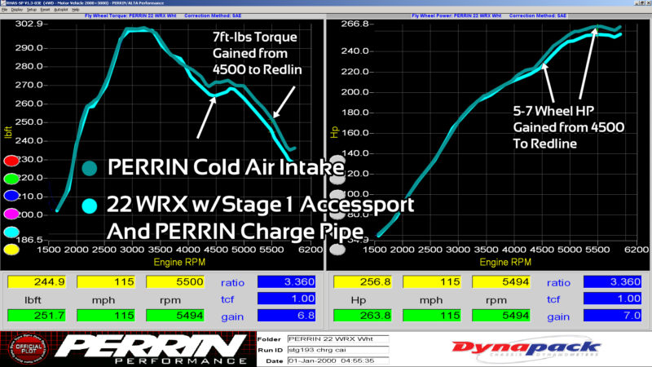Click the yellow 115 mph value in torque panel
This screenshot has height=367, width=652.
click(x=106, y=282)
